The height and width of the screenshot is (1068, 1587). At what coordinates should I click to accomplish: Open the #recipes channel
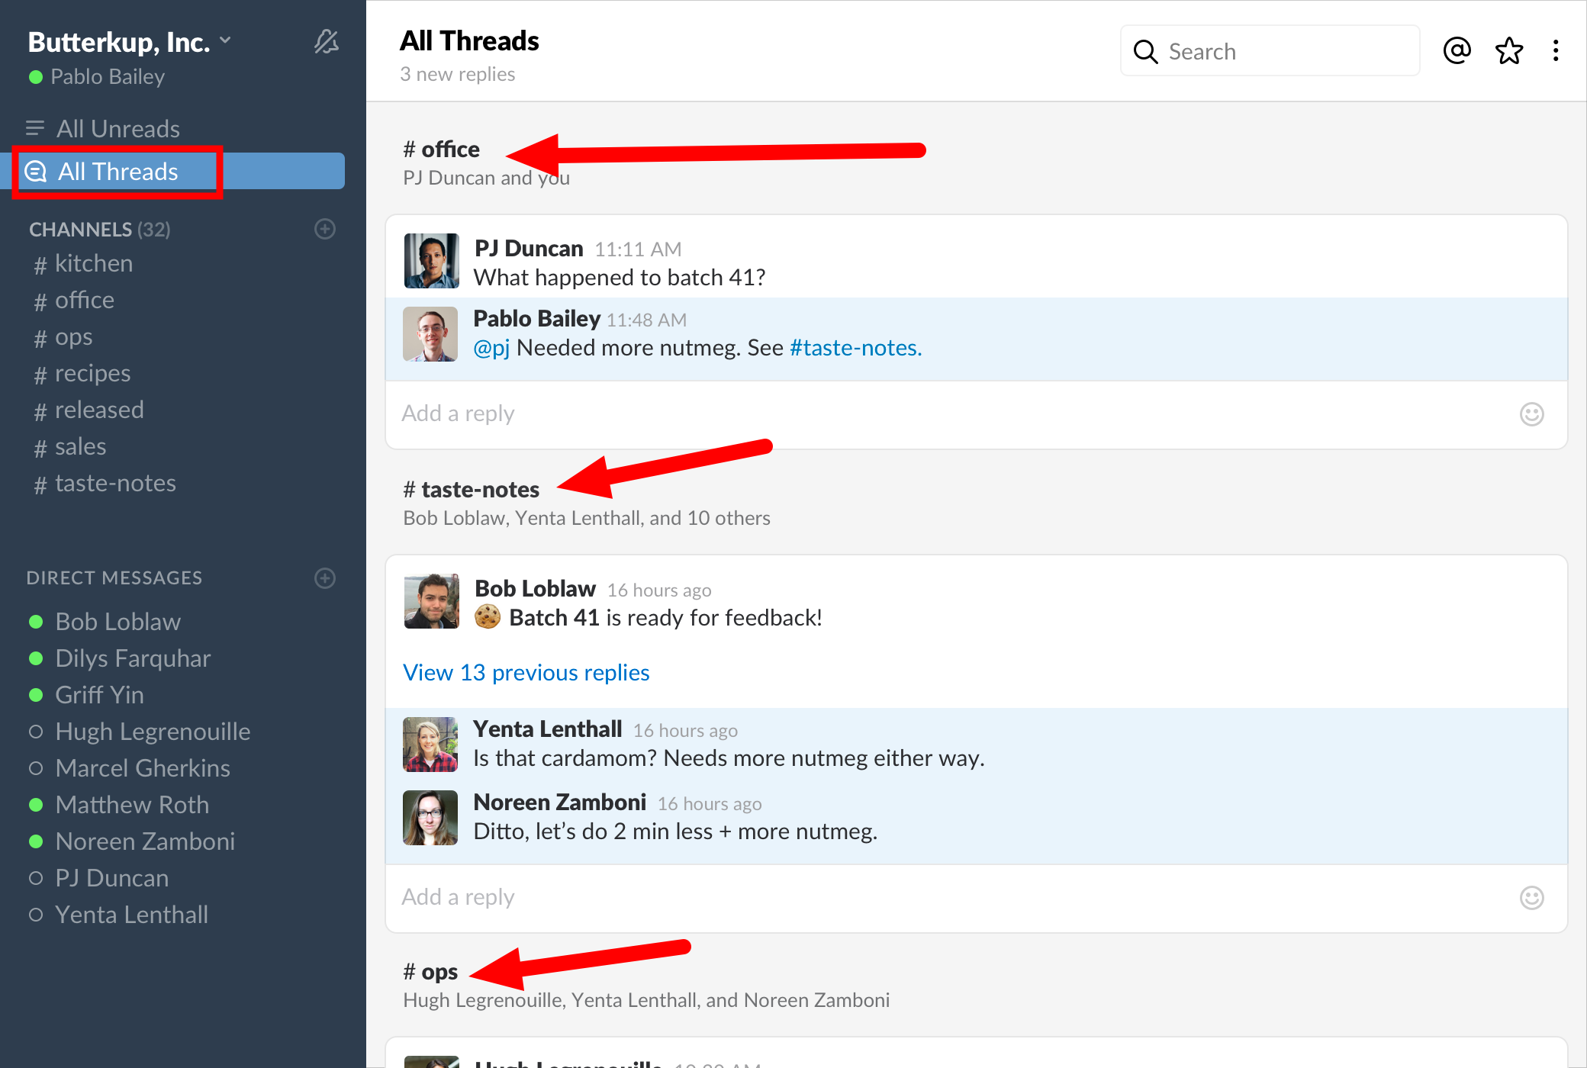[92, 373]
